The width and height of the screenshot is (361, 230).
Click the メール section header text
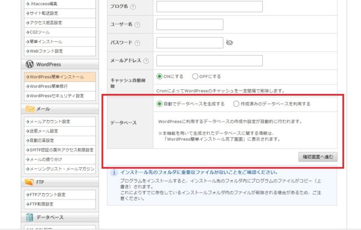[43, 109]
